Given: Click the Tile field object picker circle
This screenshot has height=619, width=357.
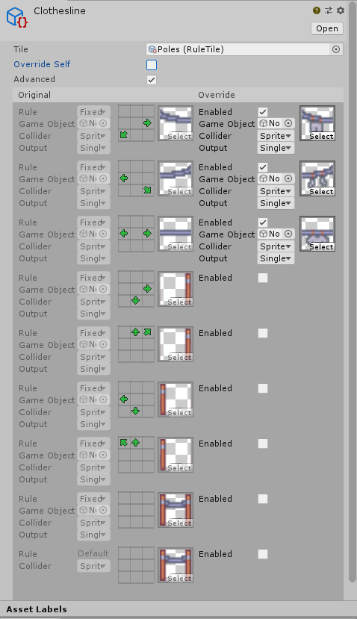Looking at the screenshot, I should tap(336, 49).
